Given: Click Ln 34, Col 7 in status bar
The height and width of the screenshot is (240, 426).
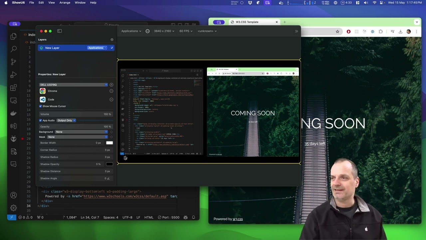Looking at the screenshot, I should click(90, 217).
